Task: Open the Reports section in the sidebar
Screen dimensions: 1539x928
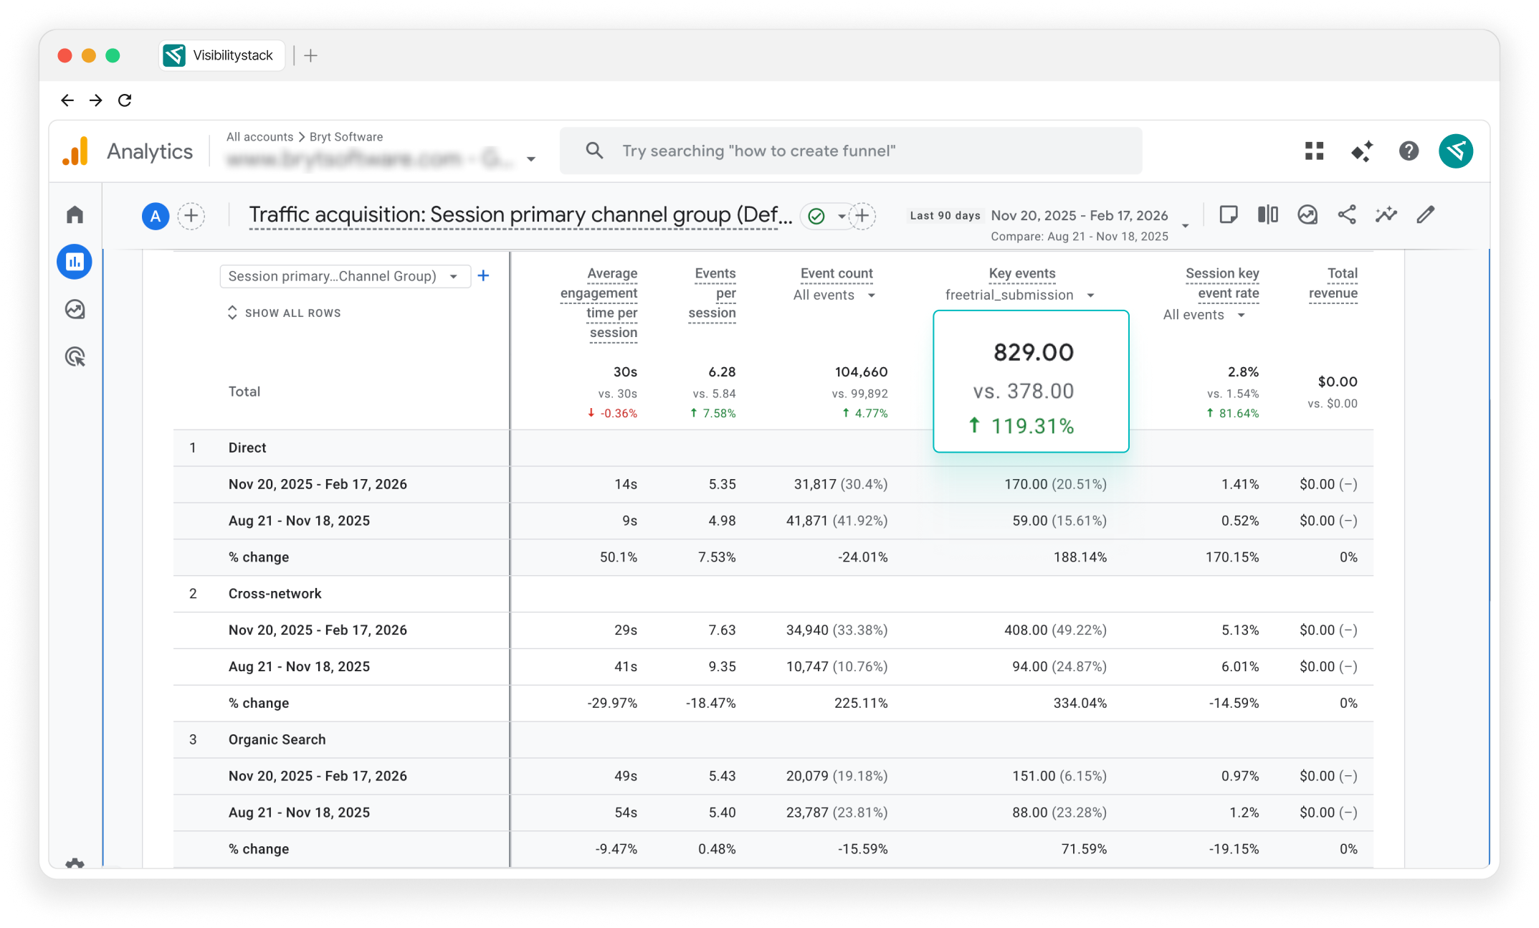Action: point(75,262)
